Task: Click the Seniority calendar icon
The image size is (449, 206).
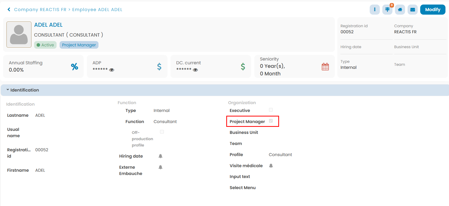Action: point(325,67)
